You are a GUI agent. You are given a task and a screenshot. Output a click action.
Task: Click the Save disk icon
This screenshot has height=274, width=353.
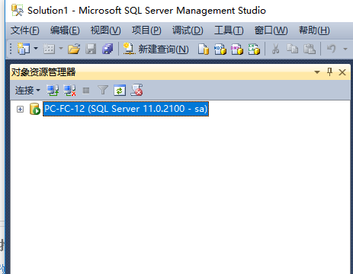pyautogui.click(x=91, y=49)
